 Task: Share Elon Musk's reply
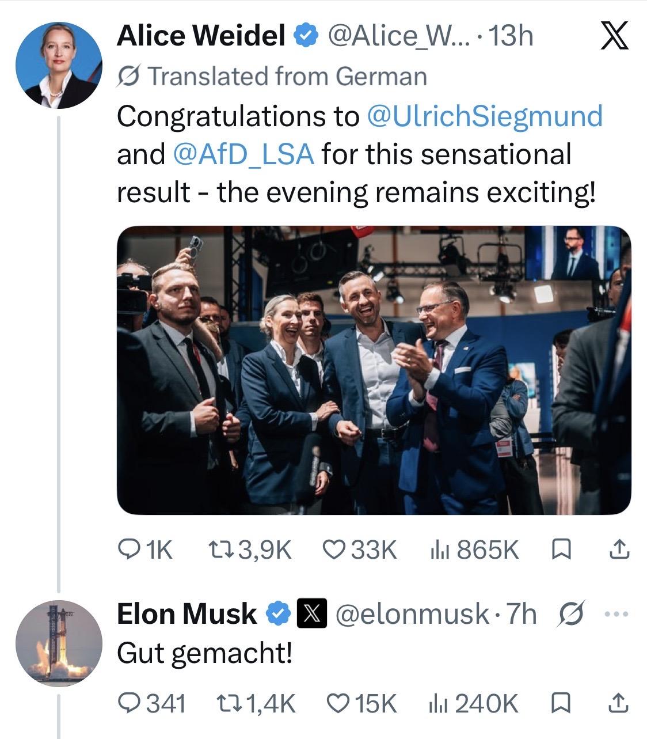pos(619,703)
